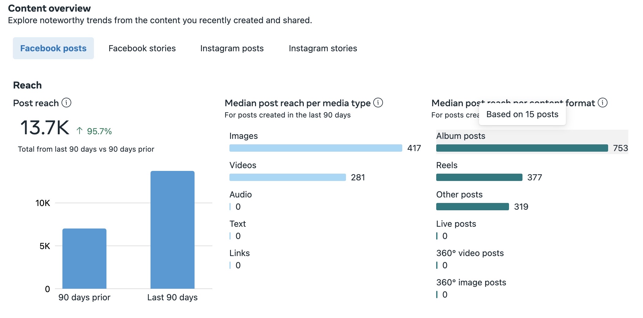This screenshot has height=318, width=643.
Task: Click the Reels reach bar
Action: coord(479,177)
